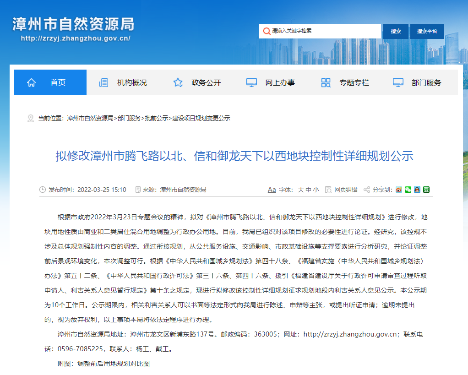
Task: Click the home icon beside 首页
Action: click(31, 82)
